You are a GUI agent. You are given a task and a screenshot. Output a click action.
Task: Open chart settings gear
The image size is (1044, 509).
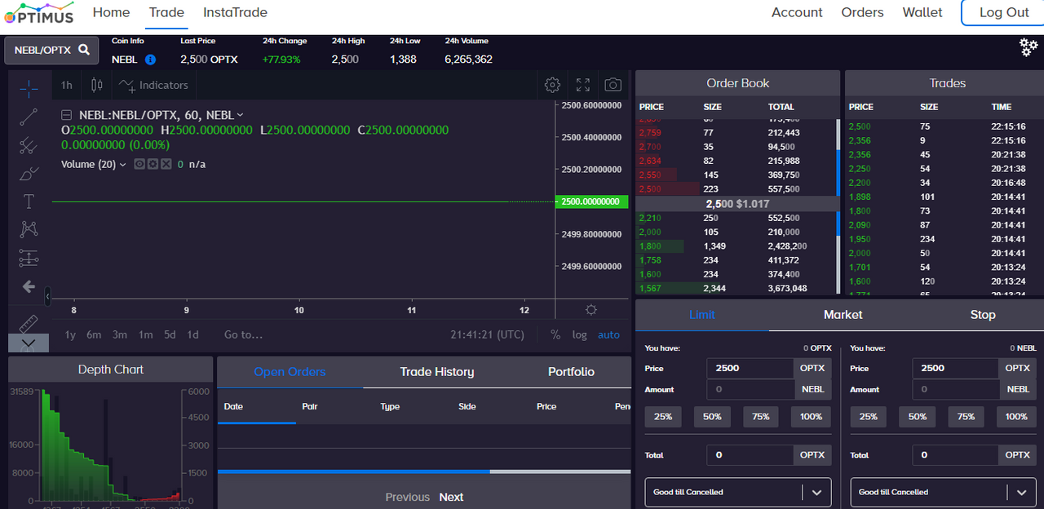(552, 85)
